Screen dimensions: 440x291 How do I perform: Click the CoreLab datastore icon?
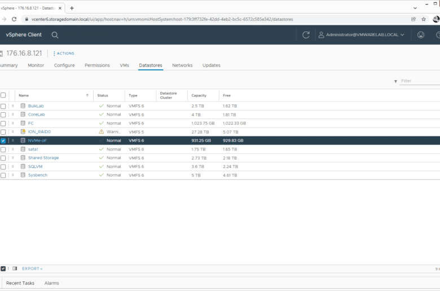pos(23,114)
